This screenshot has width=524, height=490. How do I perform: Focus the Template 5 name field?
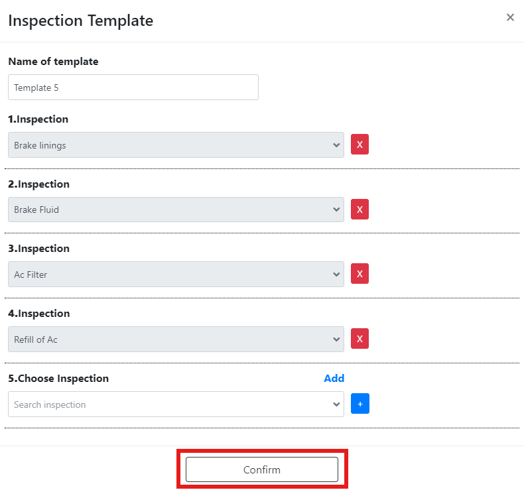133,87
